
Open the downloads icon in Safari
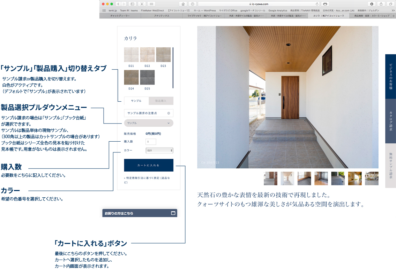(372, 4)
